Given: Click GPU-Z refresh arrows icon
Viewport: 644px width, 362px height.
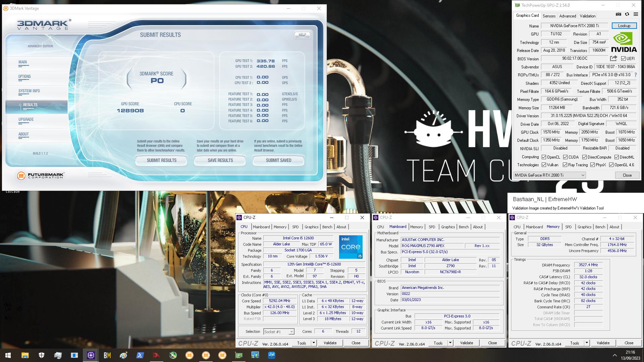Looking at the screenshot, I should pos(627,14).
